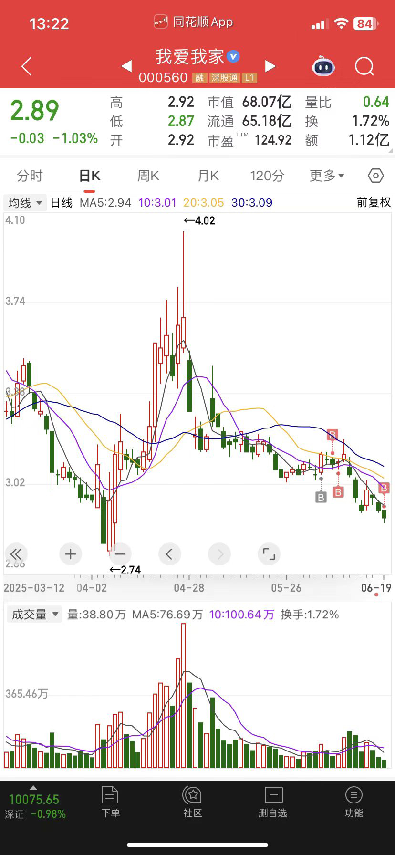Switch to next stock with right triangle
Viewport: 395px width, 855px height.
270,66
